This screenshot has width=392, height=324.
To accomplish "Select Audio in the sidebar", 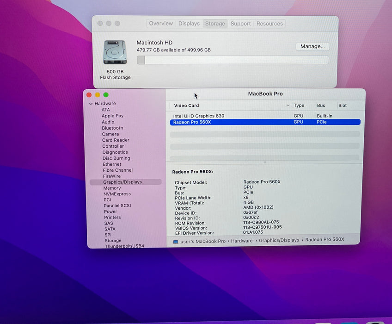I will [x=108, y=122].
